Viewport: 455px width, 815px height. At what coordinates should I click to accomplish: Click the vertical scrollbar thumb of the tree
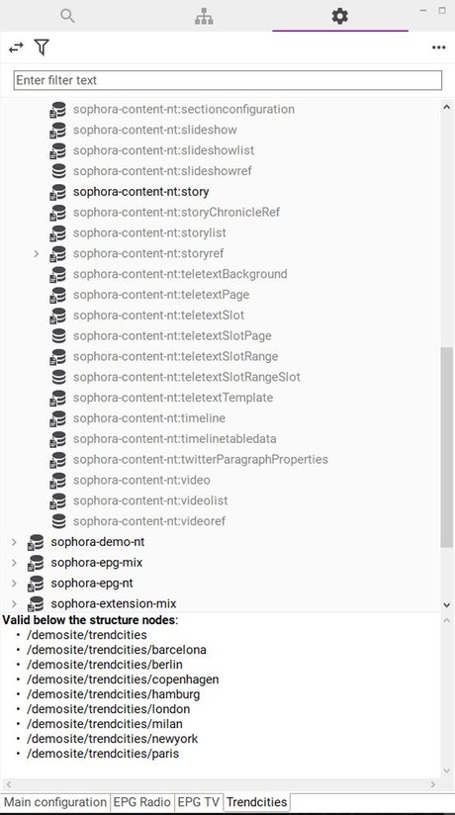click(x=447, y=447)
